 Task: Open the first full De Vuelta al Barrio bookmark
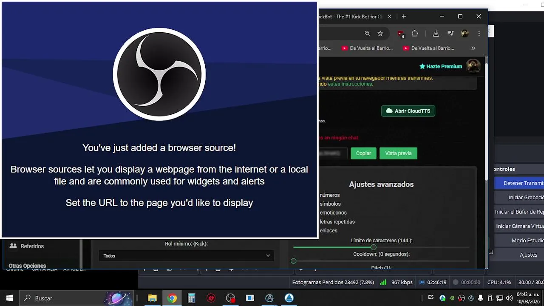pos(368,48)
